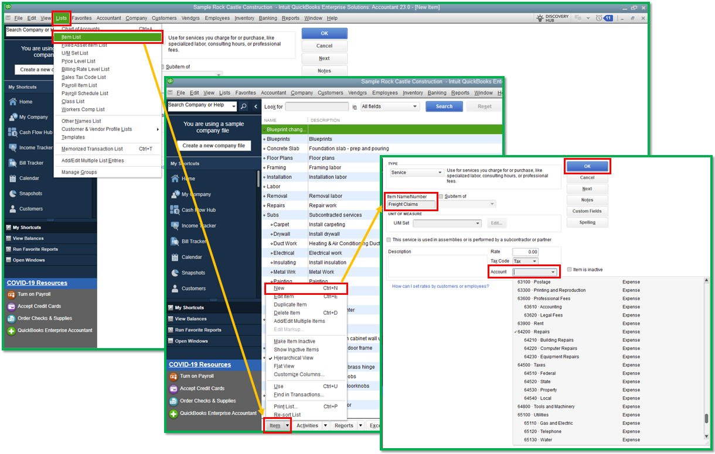
Task: Click COVID-19 Resources heading in back window
Action: (x=37, y=283)
